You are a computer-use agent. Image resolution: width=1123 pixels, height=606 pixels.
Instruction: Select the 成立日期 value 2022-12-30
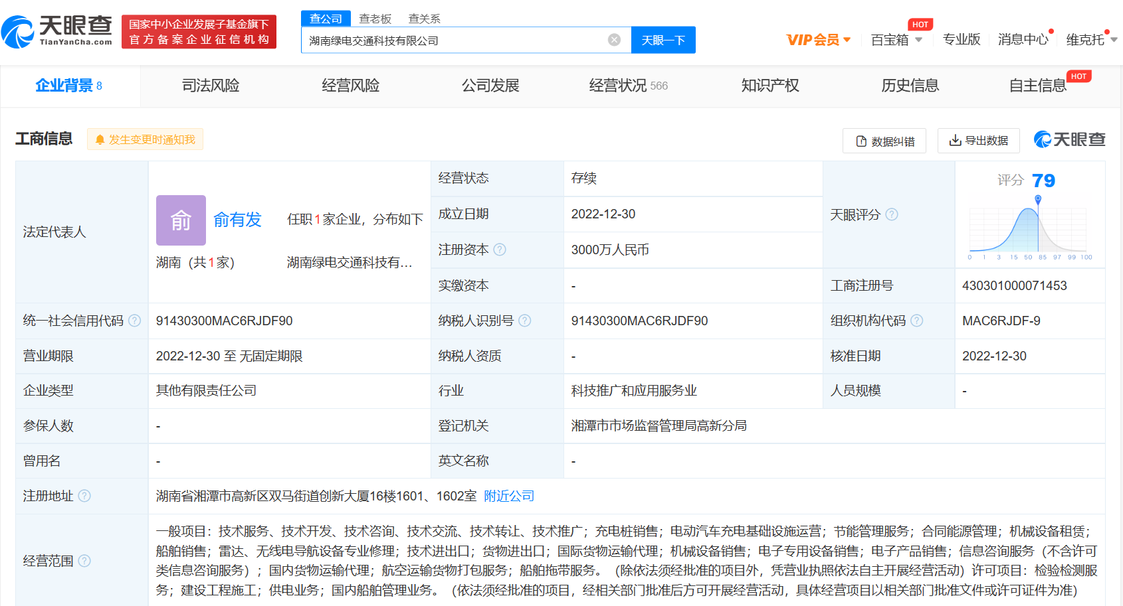[603, 214]
